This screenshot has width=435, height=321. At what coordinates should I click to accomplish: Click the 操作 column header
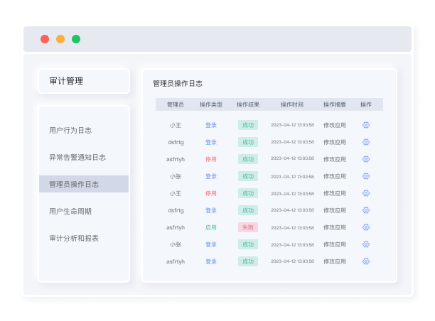365,104
